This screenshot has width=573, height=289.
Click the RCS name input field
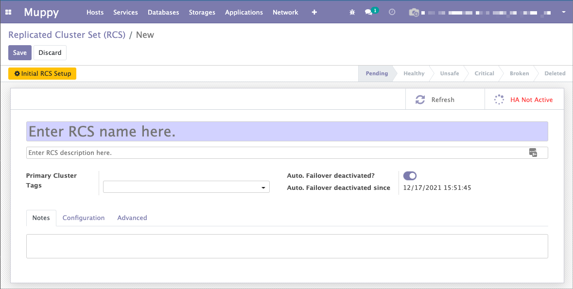point(287,132)
